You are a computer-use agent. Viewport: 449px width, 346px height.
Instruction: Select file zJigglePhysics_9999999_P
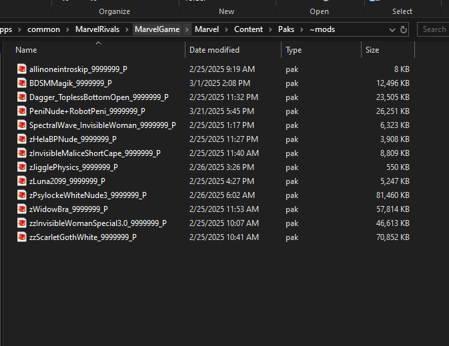click(73, 167)
